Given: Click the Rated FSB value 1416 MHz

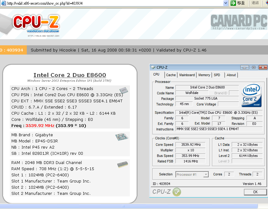Looking at the screenshot, I should click(x=190, y=161).
